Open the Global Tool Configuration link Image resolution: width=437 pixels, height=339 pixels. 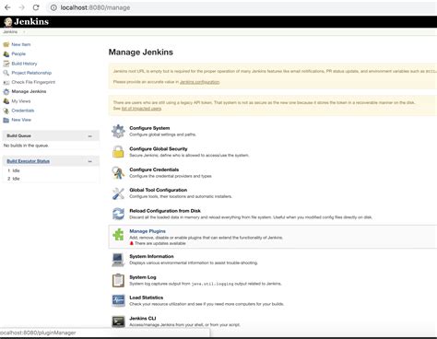point(159,190)
